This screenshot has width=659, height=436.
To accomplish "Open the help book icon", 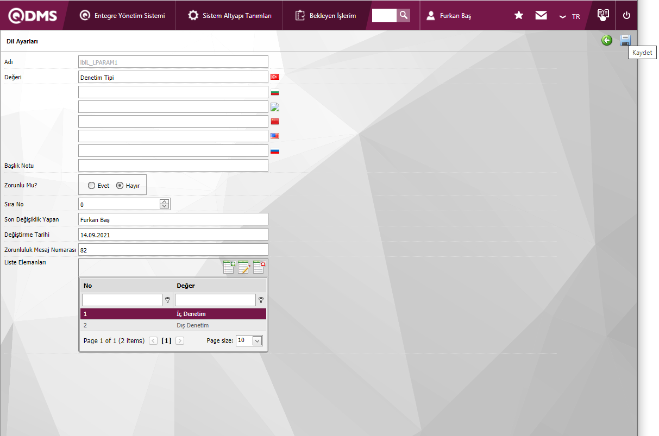I will pyautogui.click(x=602, y=15).
